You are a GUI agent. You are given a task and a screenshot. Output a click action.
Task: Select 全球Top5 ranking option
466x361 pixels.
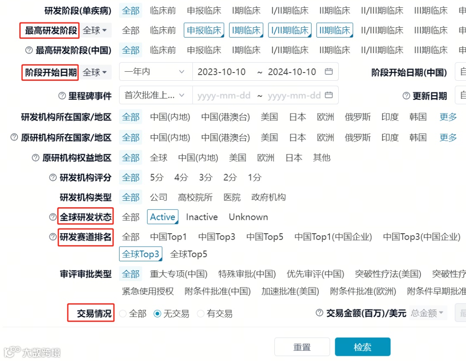(x=189, y=254)
